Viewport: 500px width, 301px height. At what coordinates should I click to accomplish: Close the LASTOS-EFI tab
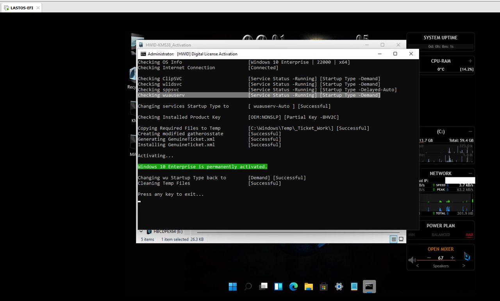click(x=37, y=7)
